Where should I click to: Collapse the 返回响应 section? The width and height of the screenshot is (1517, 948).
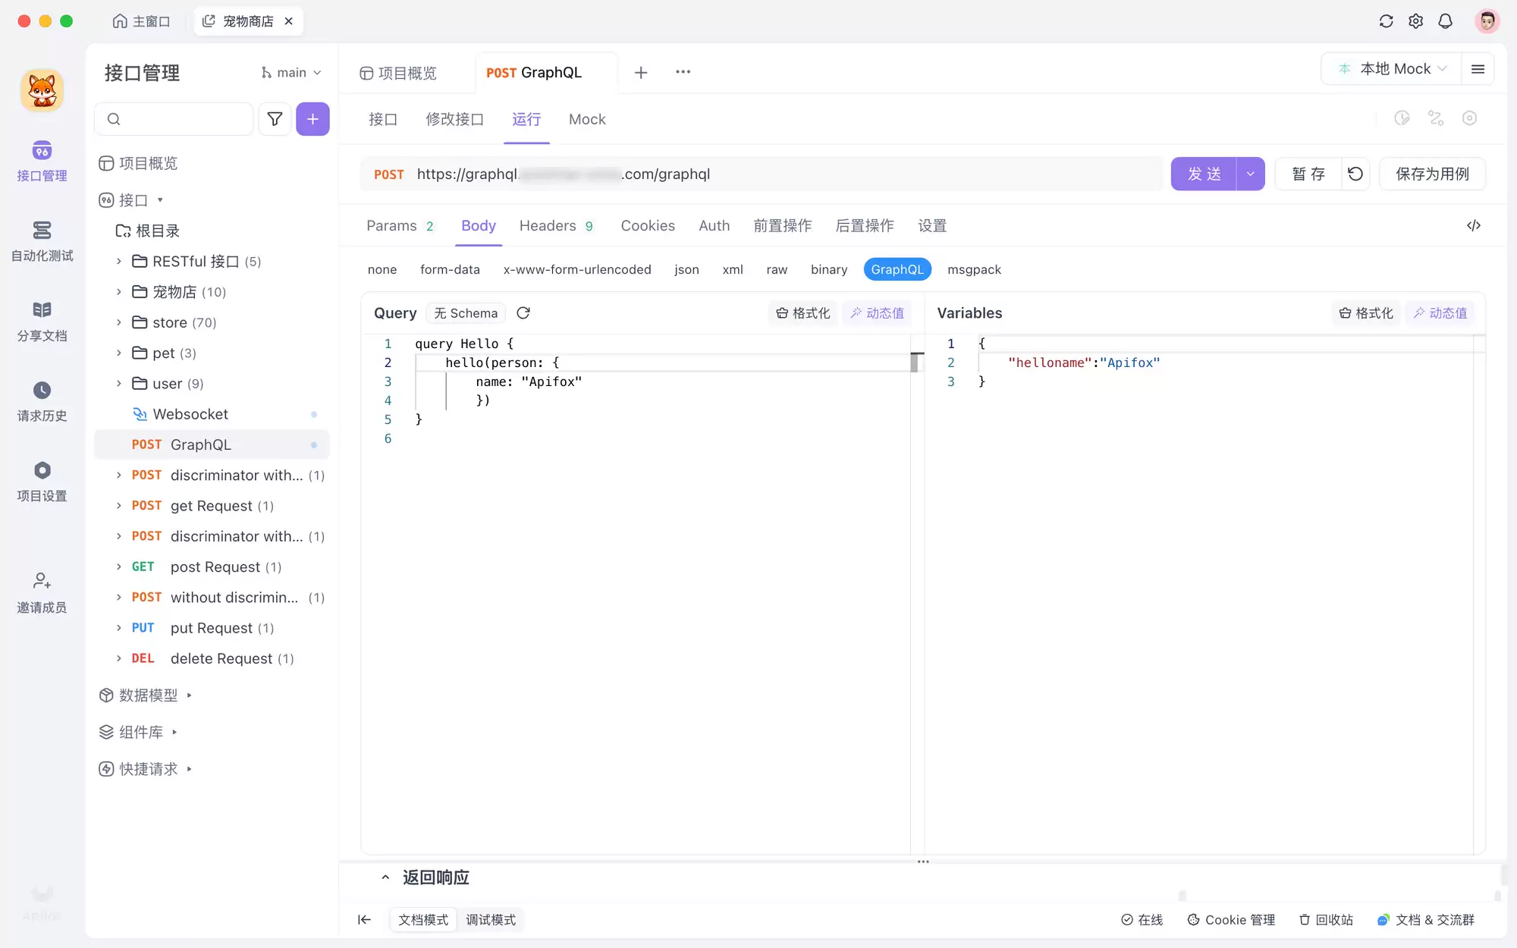385,877
